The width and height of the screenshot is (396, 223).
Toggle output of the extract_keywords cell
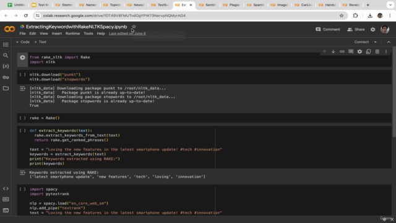[22, 173]
